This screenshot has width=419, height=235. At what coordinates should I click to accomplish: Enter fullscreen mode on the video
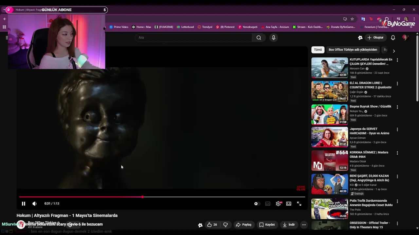click(x=299, y=204)
